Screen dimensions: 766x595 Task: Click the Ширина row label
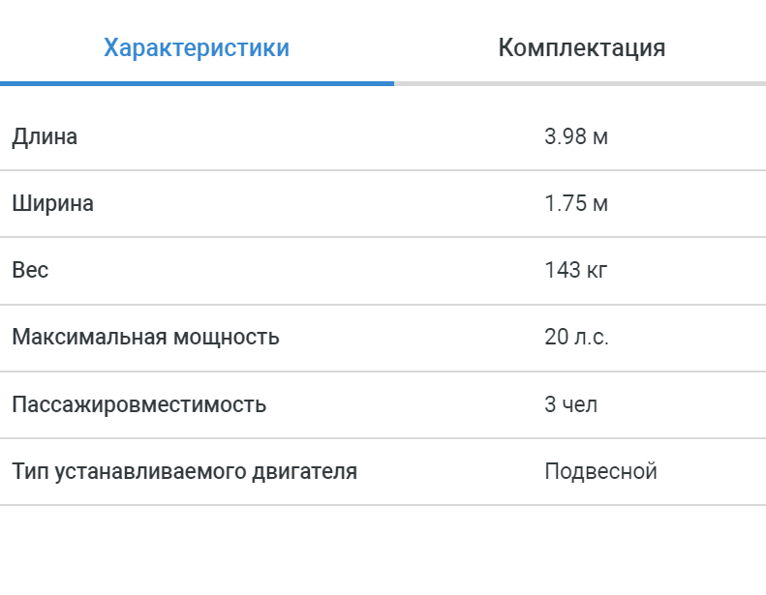[x=52, y=204]
